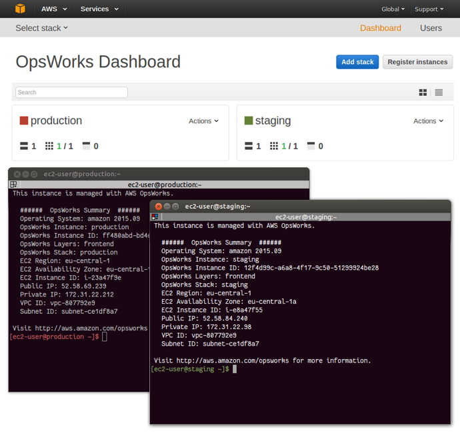Go to the Dashboard tab
The image size is (460, 437).
coord(380,28)
